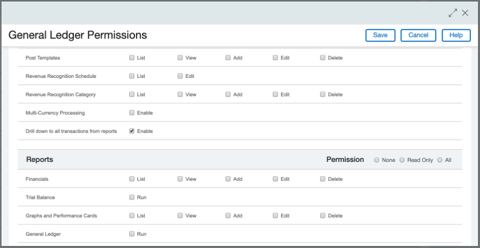Expand the dialog with the resize arrows icon

(452, 13)
